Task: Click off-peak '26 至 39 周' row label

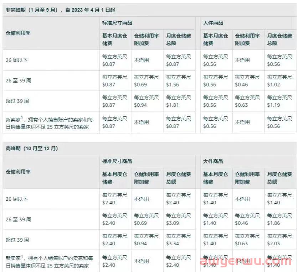Action: click(x=19, y=81)
